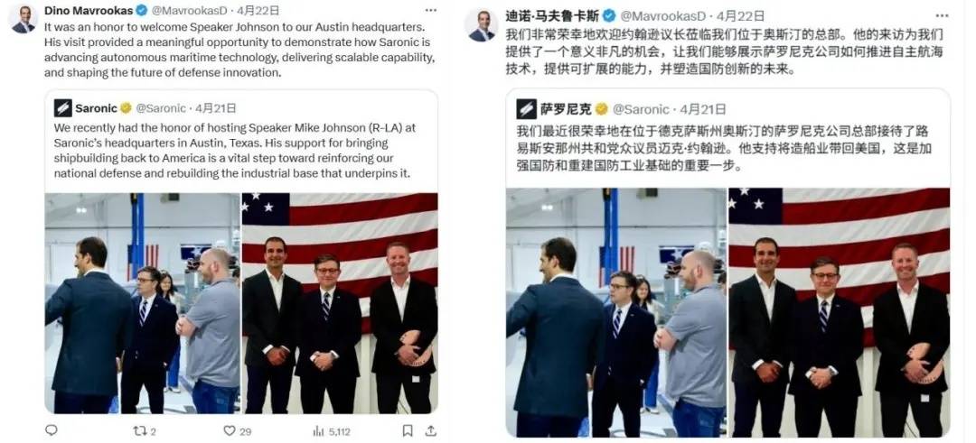
Task: Open right flag photo in English tweet
Action: click(340, 303)
